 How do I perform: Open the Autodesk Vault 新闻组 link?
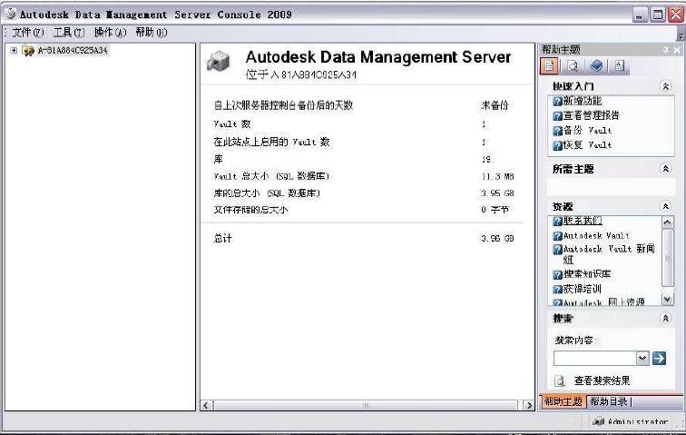(x=609, y=254)
